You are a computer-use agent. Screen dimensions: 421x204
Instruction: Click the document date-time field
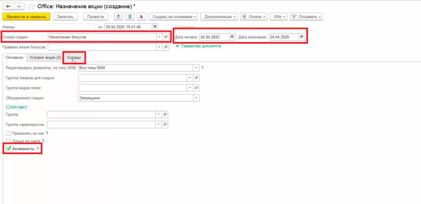coord(128,27)
